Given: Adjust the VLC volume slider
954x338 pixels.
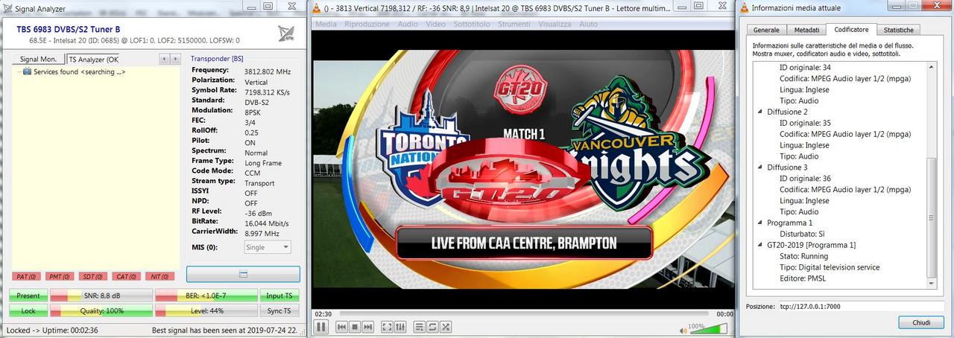Looking at the screenshot, I should (x=708, y=328).
